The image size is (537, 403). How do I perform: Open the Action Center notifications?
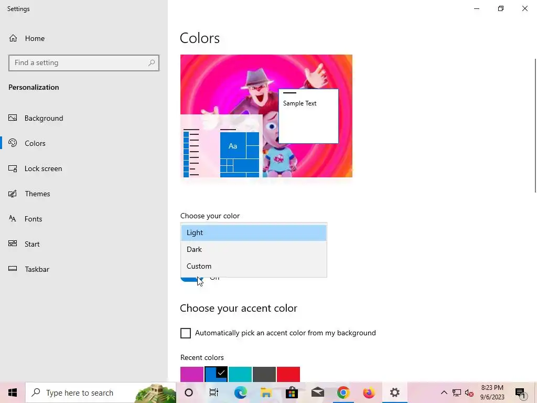(x=520, y=393)
